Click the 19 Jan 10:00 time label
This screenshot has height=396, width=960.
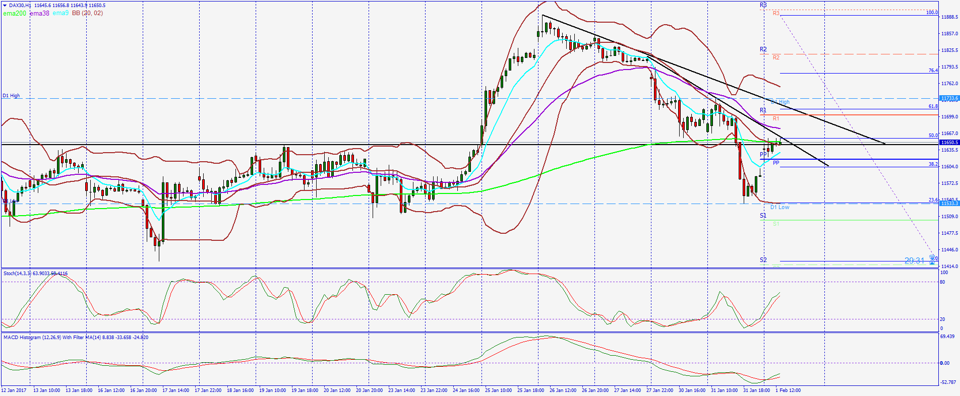pyautogui.click(x=272, y=390)
